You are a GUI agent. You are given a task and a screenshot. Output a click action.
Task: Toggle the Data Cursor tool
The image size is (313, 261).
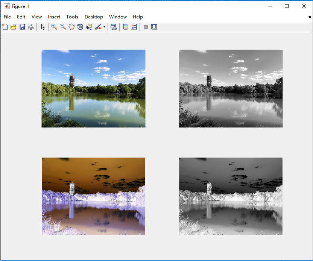tap(89, 27)
